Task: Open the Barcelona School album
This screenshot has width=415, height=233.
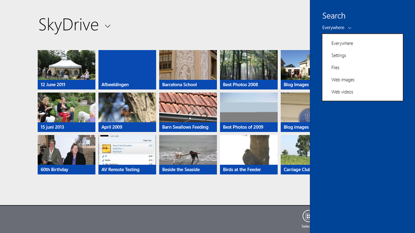Action: point(188,69)
